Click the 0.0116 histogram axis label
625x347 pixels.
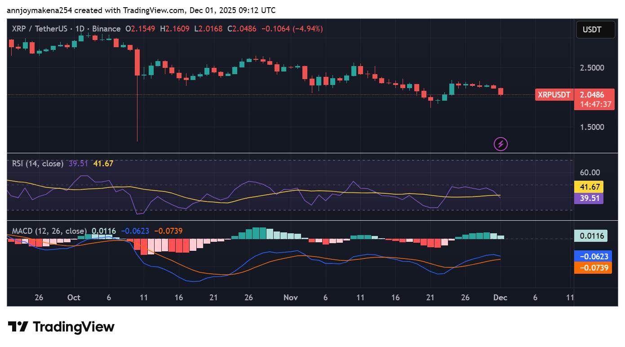tap(591, 236)
